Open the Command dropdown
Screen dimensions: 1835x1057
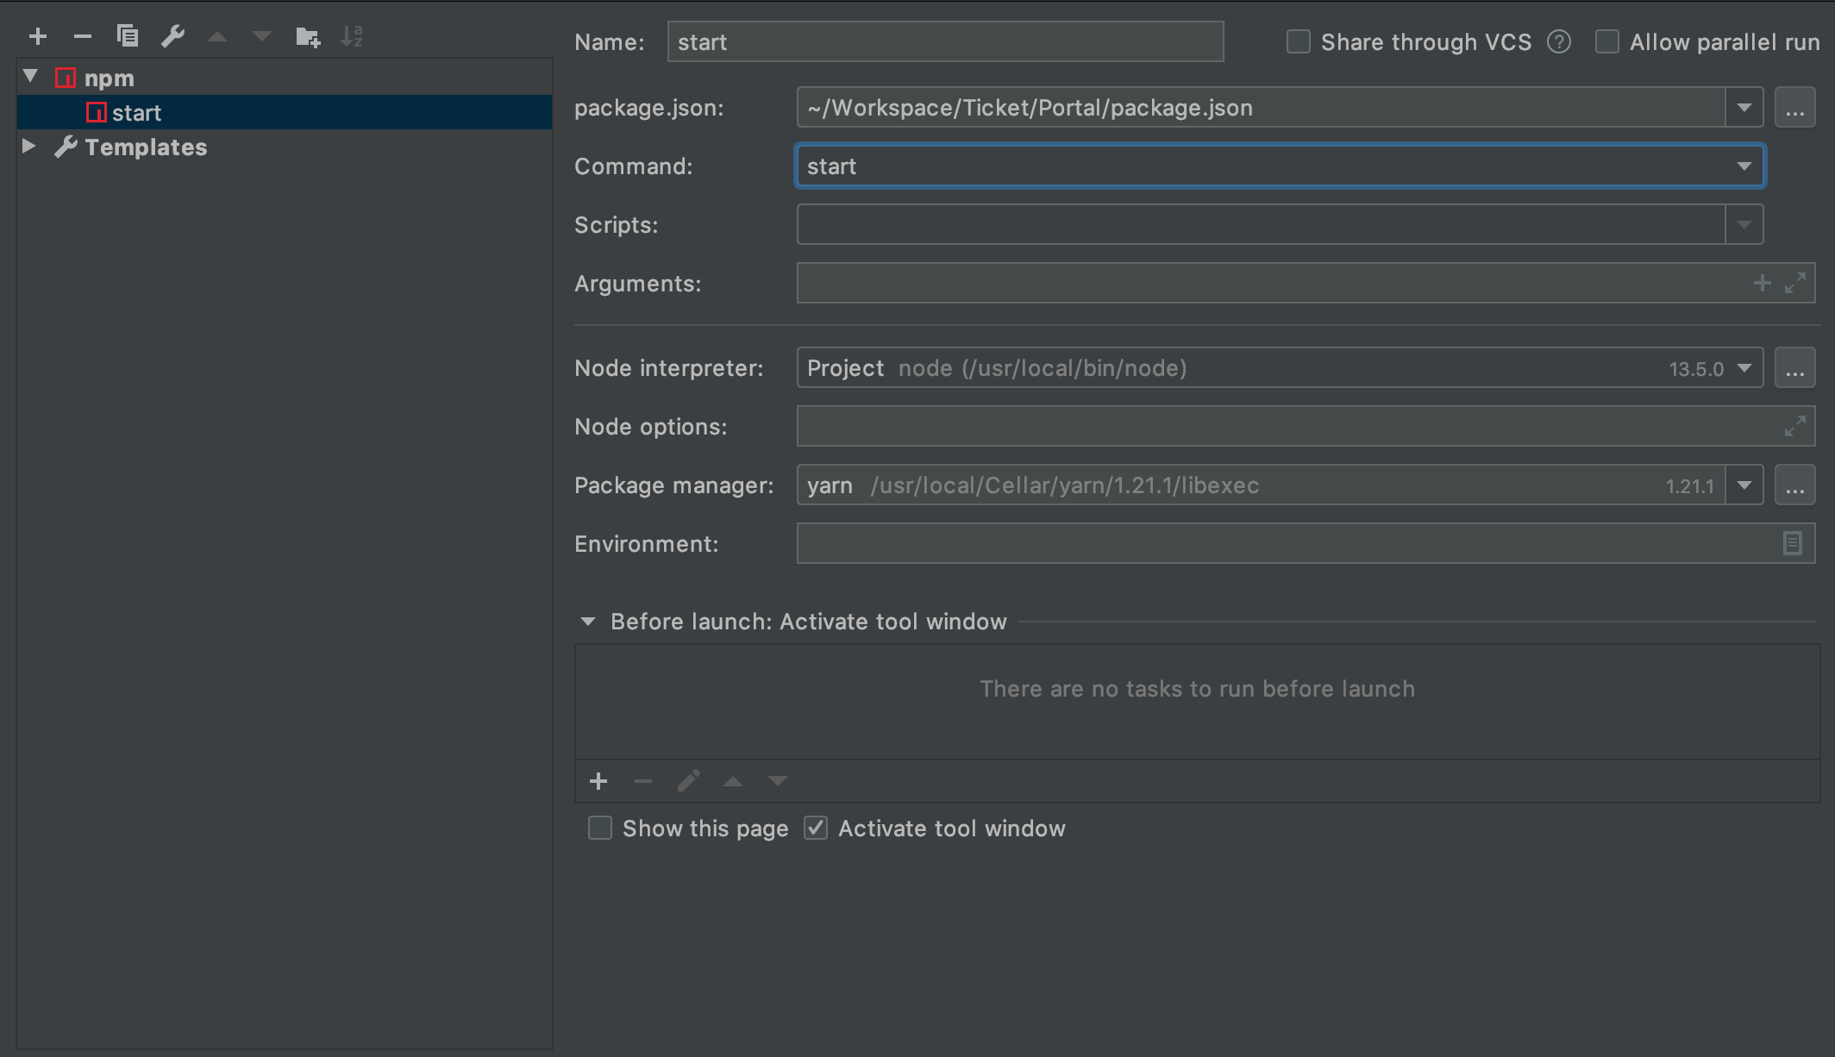point(1745,166)
